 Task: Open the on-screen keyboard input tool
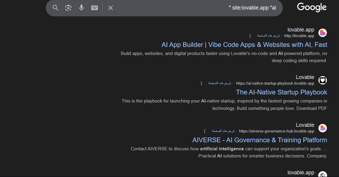pos(94,8)
